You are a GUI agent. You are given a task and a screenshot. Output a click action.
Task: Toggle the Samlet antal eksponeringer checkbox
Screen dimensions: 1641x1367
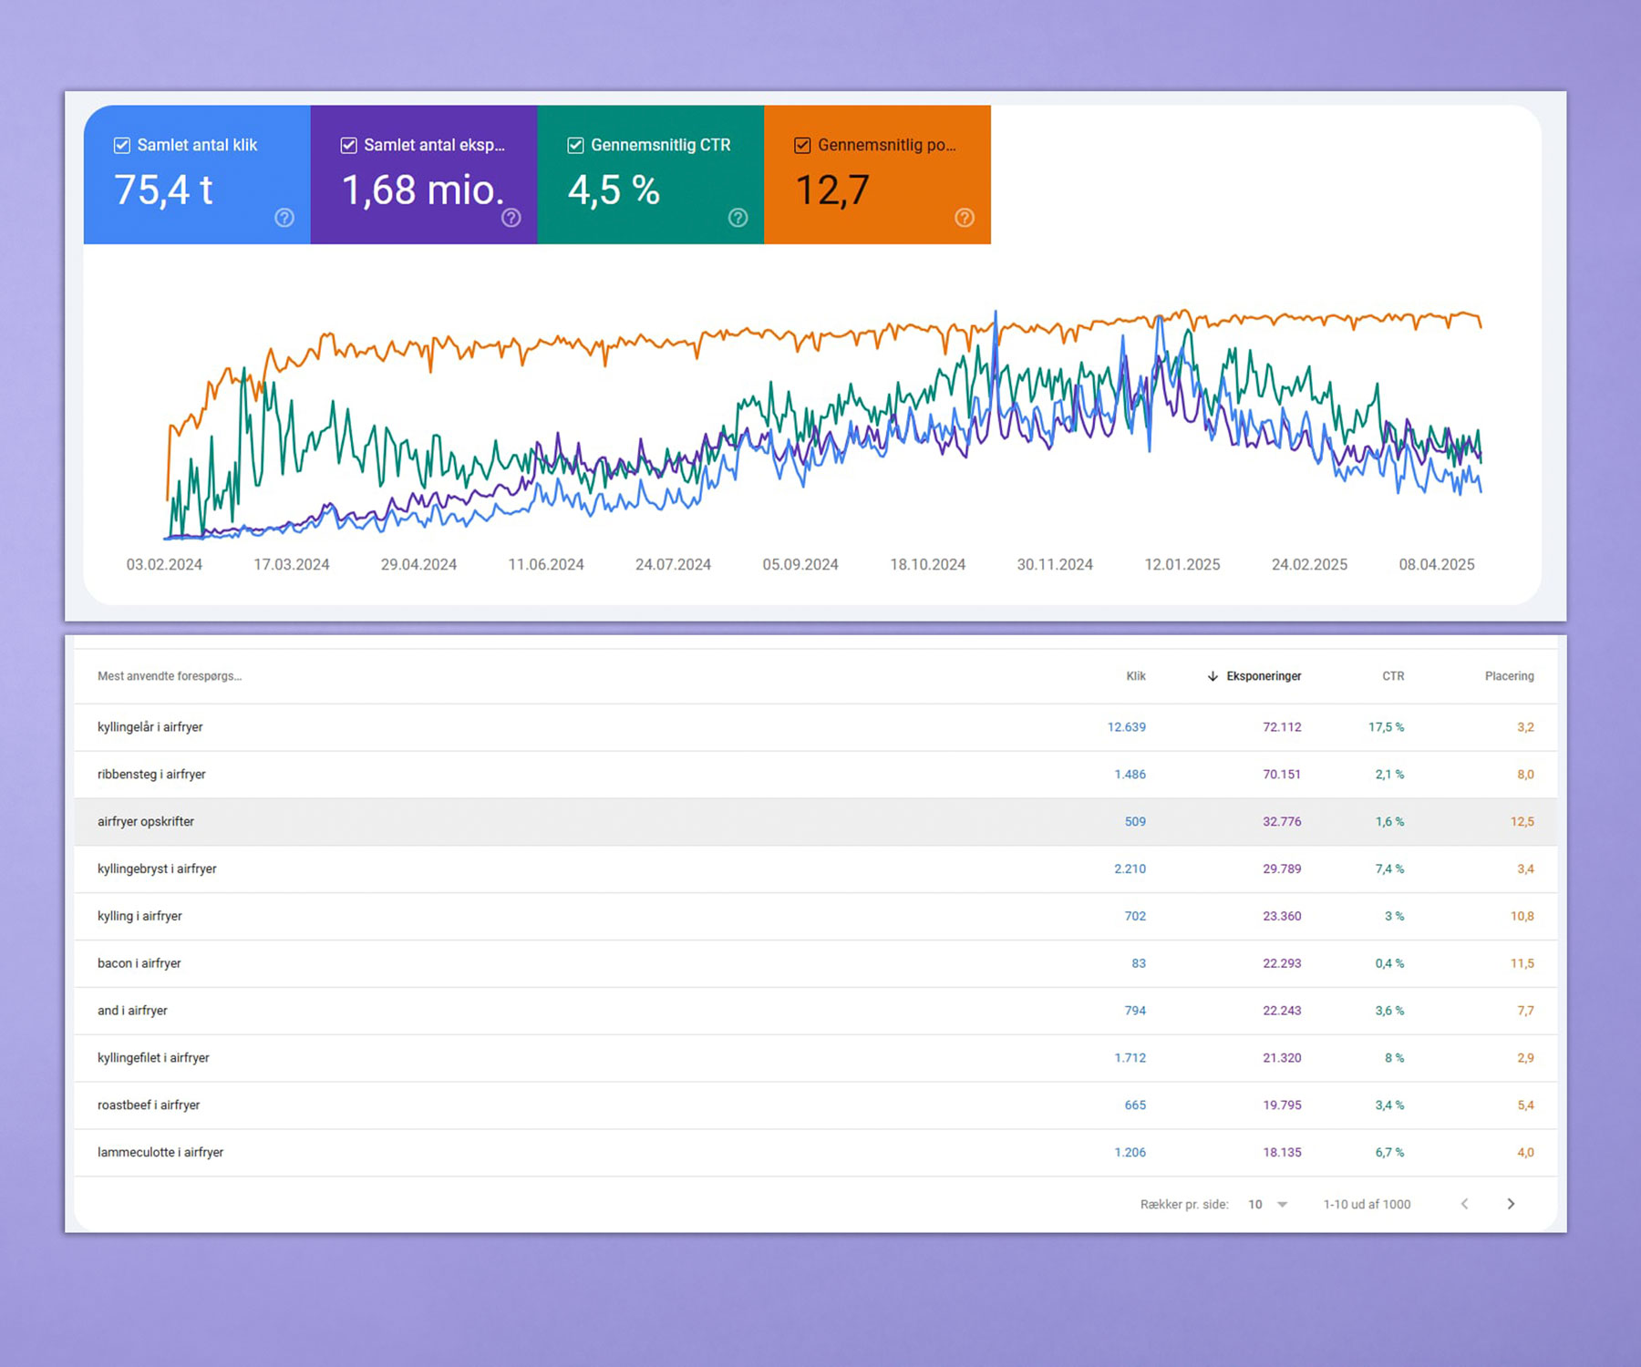(x=348, y=146)
